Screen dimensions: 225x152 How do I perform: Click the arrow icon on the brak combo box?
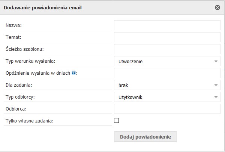[x=216, y=85]
